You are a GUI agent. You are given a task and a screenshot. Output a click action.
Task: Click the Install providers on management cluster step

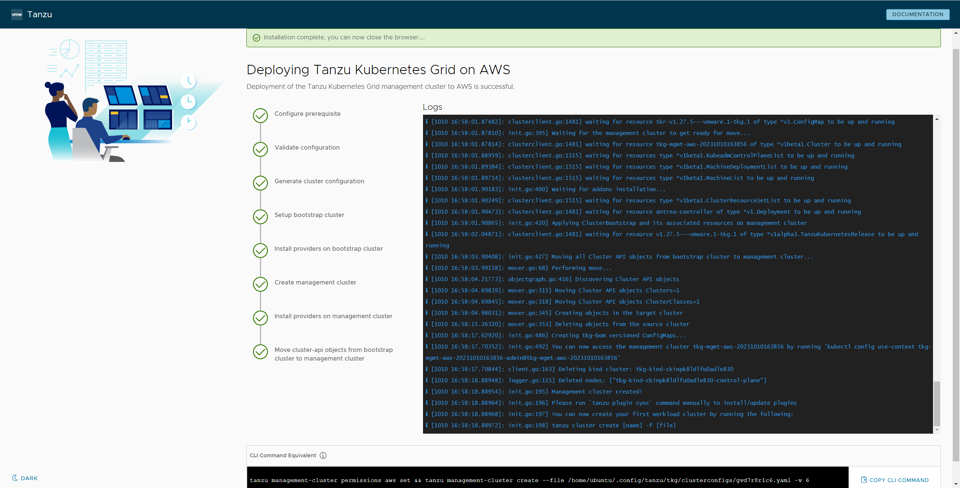point(333,316)
